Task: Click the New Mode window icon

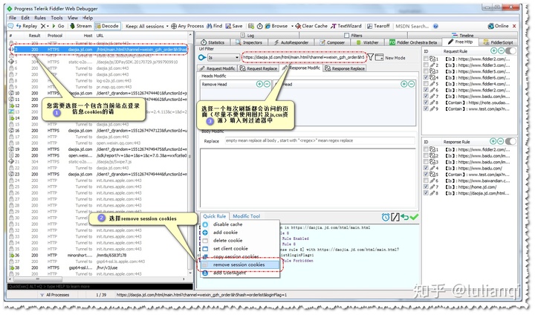Action: pos(379,57)
